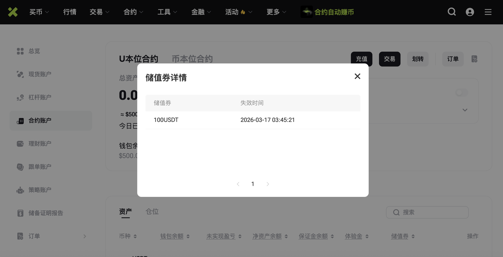Viewport: 503px width, 257px height.
Task: Click the 充值 button
Action: [x=362, y=59]
